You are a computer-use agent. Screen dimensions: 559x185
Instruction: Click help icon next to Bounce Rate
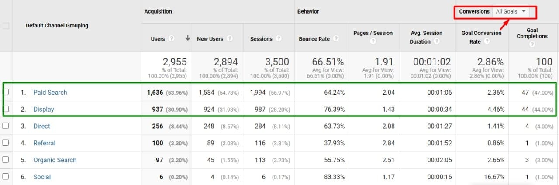335,38
